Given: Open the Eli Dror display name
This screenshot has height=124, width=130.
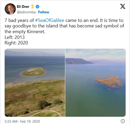Looking at the screenshot, I should [23, 7].
